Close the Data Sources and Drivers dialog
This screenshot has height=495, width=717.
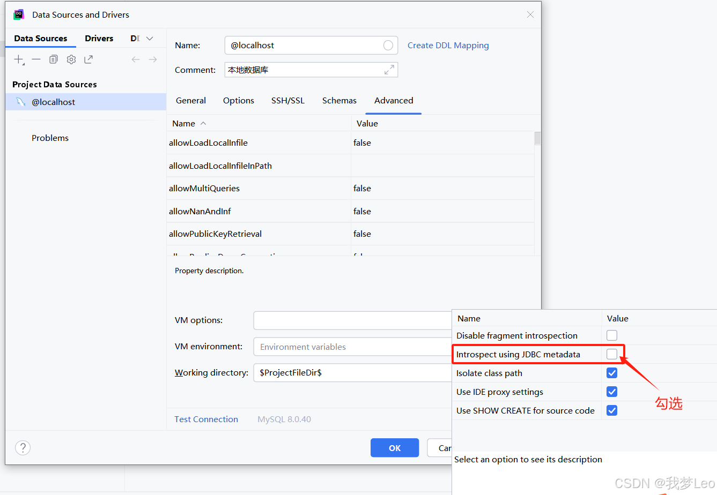tap(530, 14)
